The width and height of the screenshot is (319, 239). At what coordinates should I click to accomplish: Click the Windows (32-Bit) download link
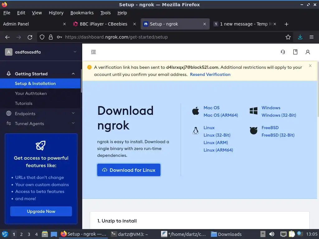coord(279,115)
